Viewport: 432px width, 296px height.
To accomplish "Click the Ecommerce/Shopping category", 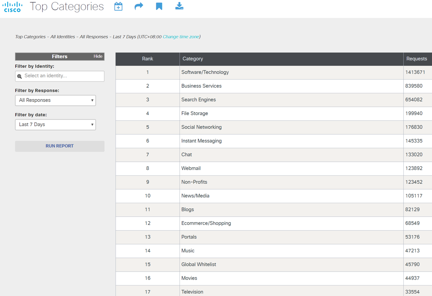I will tap(206, 223).
